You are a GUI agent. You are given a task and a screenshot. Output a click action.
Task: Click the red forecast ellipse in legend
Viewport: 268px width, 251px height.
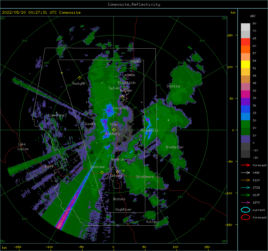pos(245,217)
